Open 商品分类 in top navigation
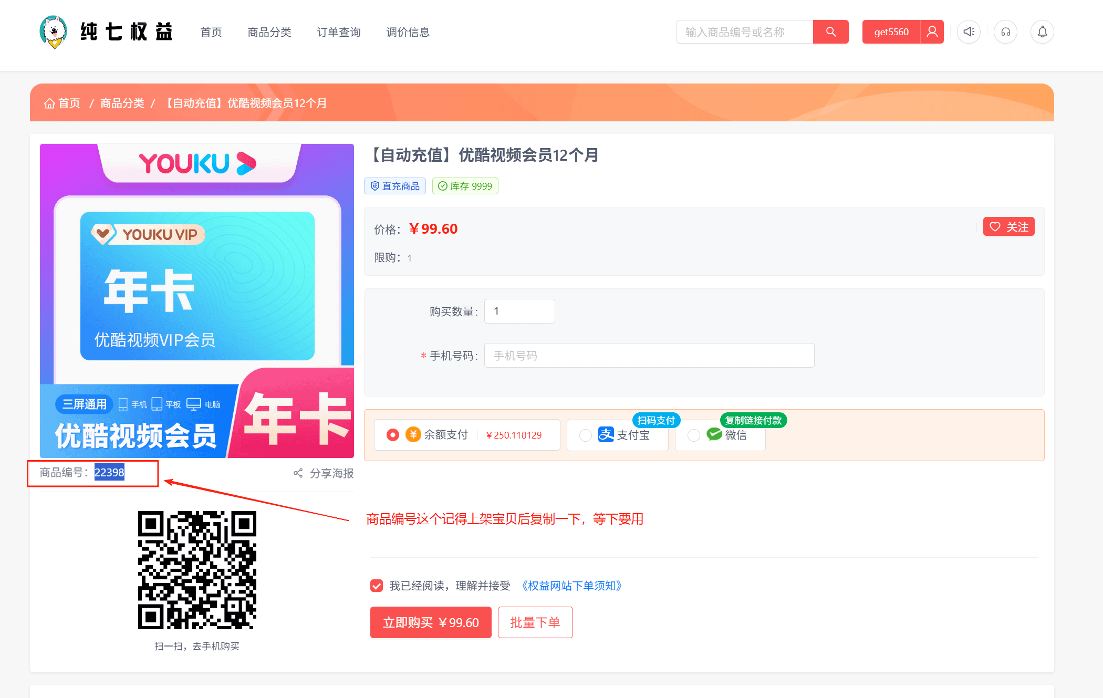 click(x=269, y=33)
